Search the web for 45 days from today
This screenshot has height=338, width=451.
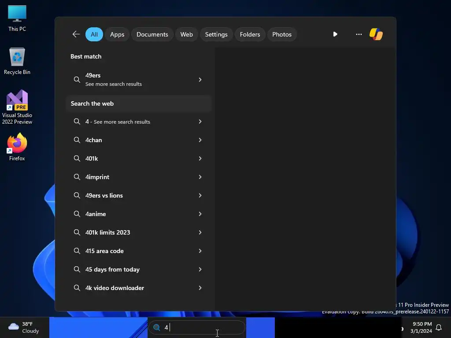pyautogui.click(x=139, y=269)
